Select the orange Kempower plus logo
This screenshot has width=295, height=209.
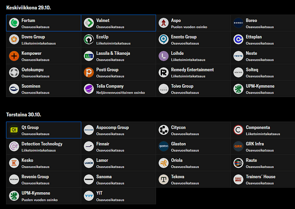click(x=14, y=56)
